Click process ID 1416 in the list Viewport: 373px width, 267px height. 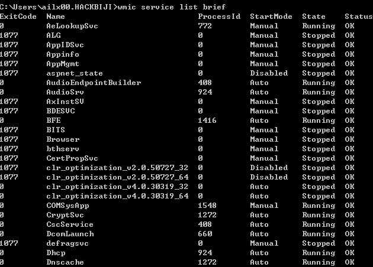pos(207,121)
